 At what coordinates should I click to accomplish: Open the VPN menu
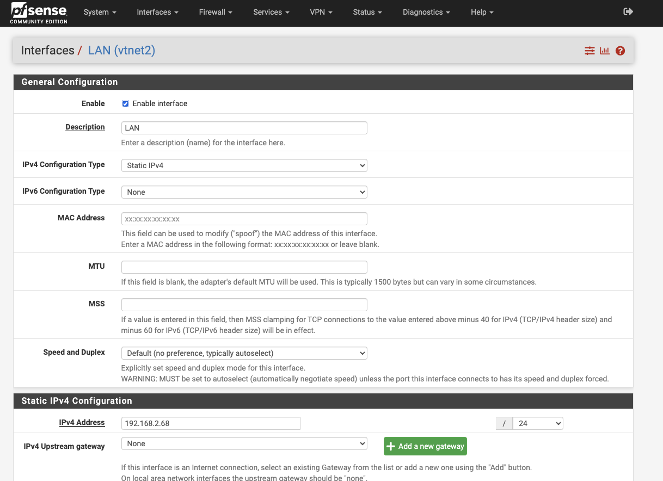pos(321,12)
